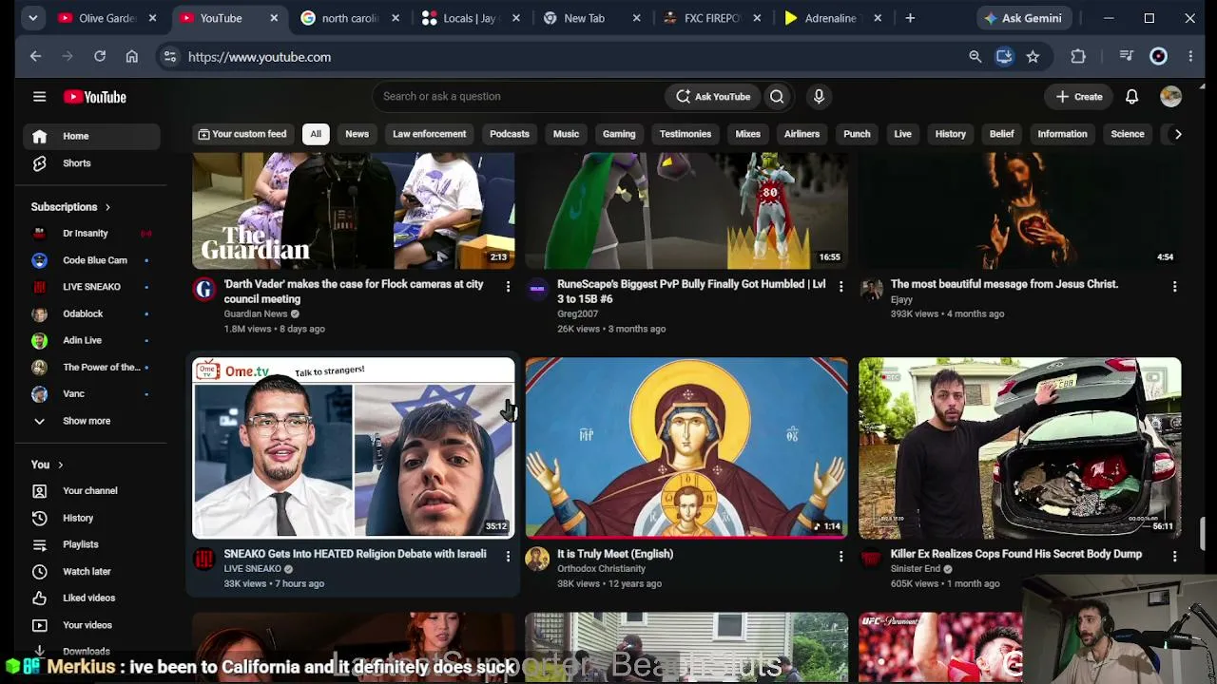Play the Killer Ex body dump thumbnail
The image size is (1217, 684).
click(1019, 447)
